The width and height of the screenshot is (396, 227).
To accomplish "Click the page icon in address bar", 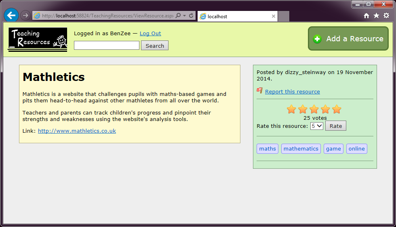I will (37, 16).
